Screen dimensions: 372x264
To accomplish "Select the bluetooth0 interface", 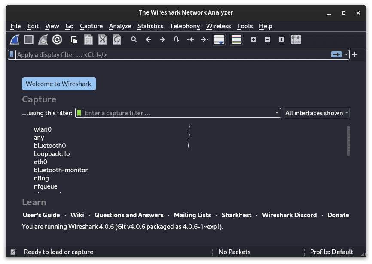I will tap(50, 146).
